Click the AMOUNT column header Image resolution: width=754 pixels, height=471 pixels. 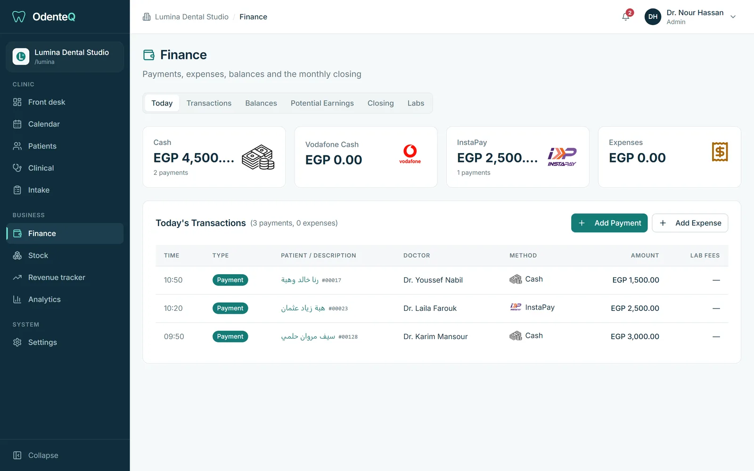click(645, 256)
